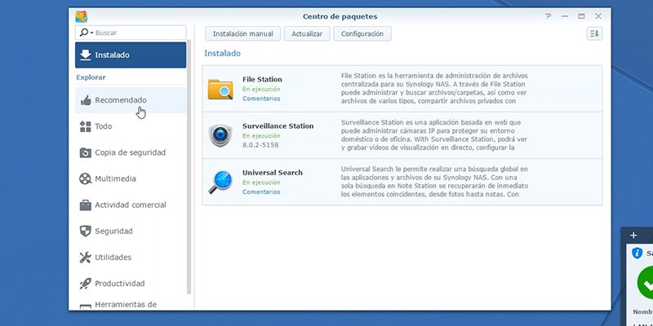Click the plus icon on the widget panel
Screen dimensions: 653x326
coord(633,236)
